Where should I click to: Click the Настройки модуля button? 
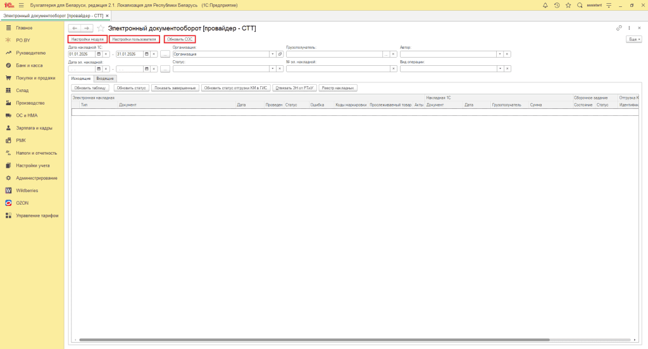[x=87, y=39]
